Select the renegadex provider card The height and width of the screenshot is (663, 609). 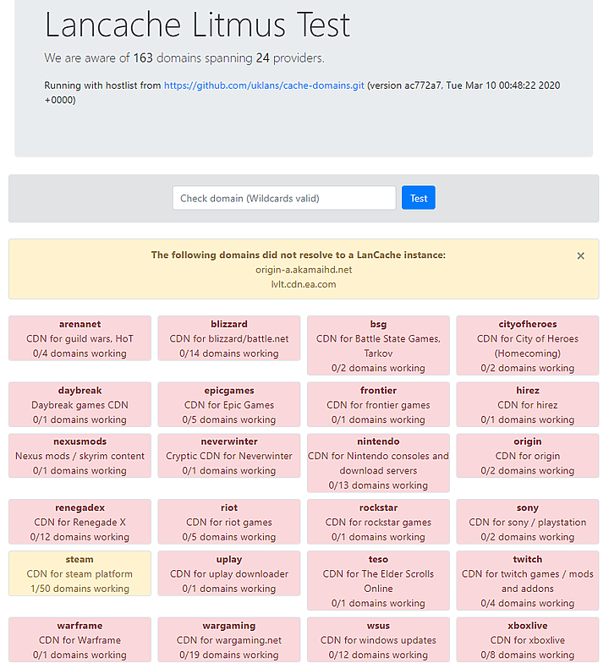click(x=80, y=522)
